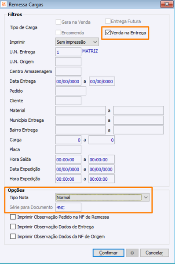Expand the Tipo Nota dropdown set to Normal
This screenshot has width=175, height=264.
[x=102, y=197]
